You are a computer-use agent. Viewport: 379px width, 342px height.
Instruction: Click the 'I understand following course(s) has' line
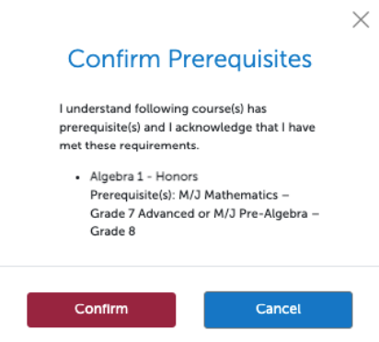163,108
